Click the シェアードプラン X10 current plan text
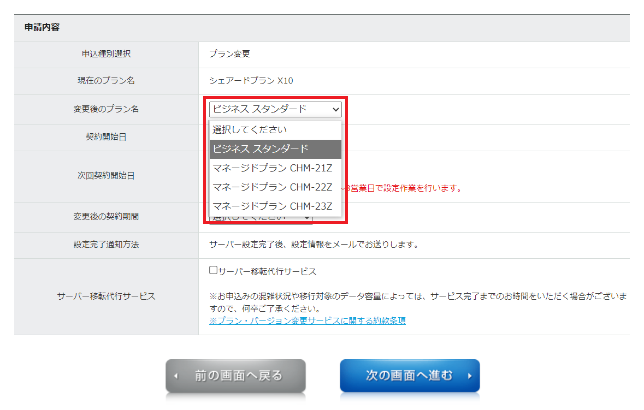This screenshot has width=644, height=410. 251,81
